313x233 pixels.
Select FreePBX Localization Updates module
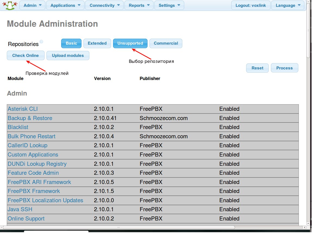[x=45, y=200]
